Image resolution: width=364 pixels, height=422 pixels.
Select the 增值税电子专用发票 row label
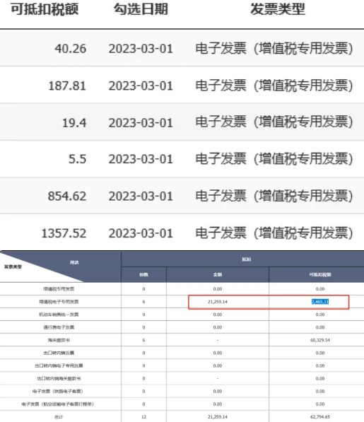coord(59,302)
